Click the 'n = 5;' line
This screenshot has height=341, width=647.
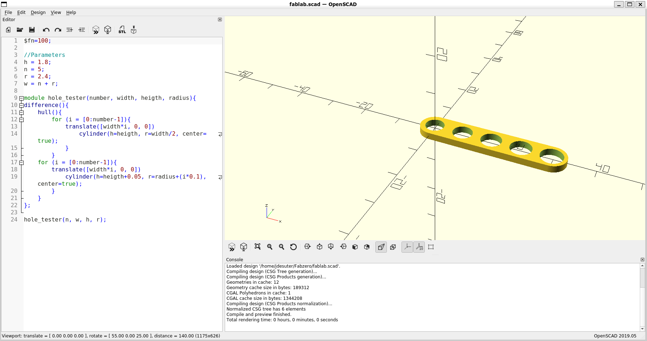34,69
